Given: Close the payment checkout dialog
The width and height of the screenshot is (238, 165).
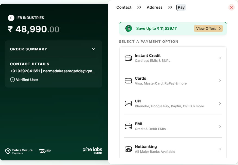Looking at the screenshot, I should (231, 7).
